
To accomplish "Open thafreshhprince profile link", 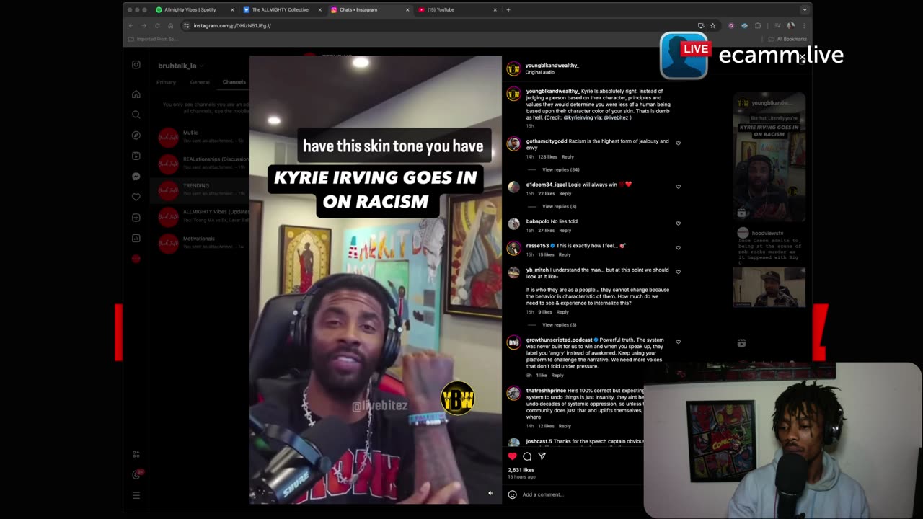I will 546,391.
